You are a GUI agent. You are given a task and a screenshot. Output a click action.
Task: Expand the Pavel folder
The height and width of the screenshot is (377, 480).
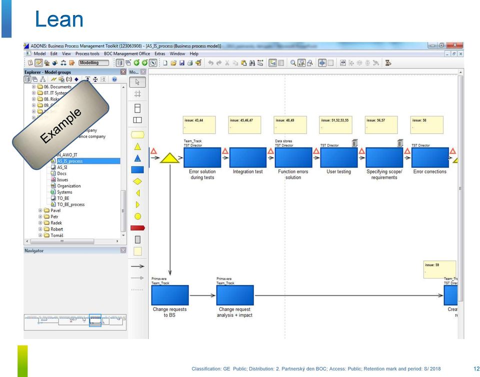(x=40, y=210)
